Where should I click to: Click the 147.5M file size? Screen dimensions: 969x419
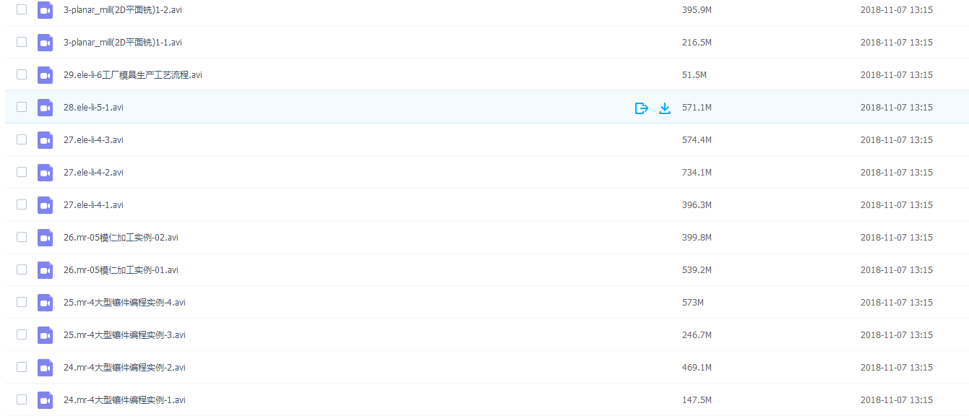click(697, 400)
